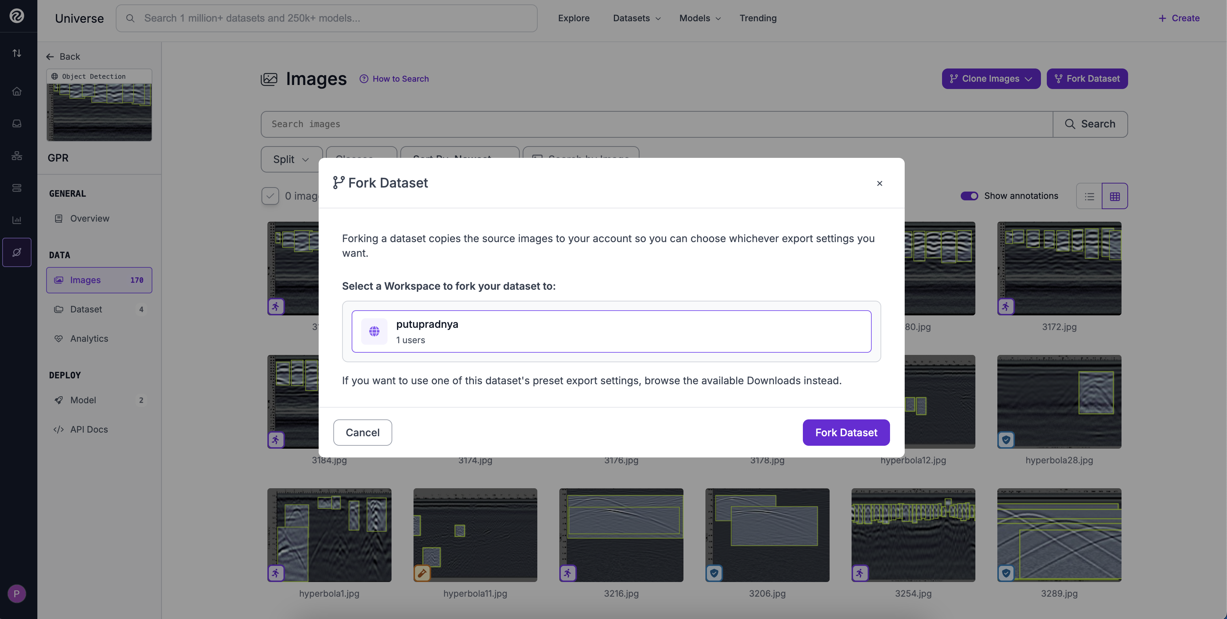Click the training badge on 3172.jpg
The height and width of the screenshot is (619, 1227).
pos(1006,306)
